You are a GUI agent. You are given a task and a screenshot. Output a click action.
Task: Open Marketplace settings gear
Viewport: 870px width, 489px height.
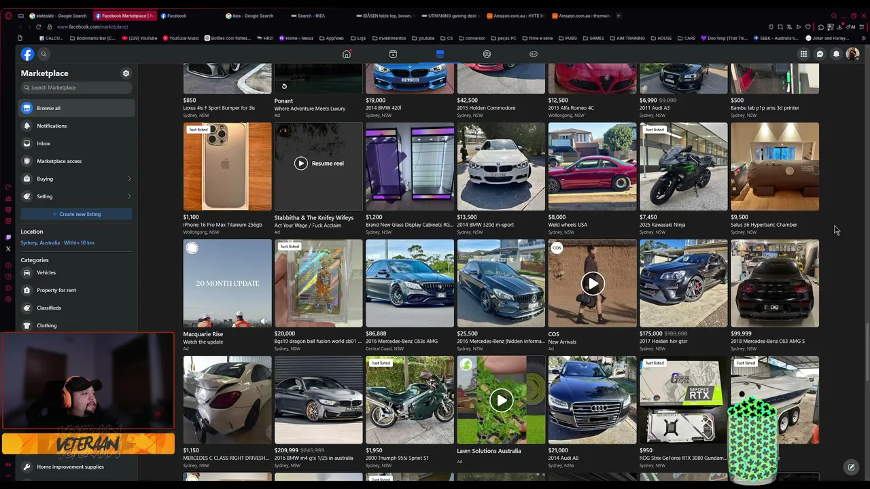126,73
